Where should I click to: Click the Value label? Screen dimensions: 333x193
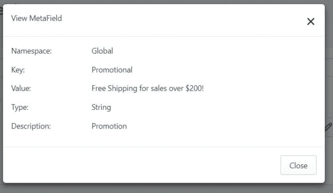pyautogui.click(x=21, y=88)
